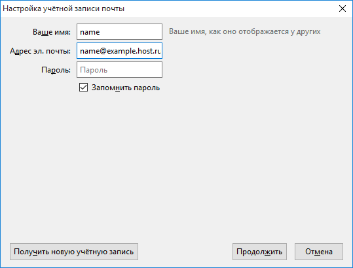Click the Пароль: label beside the field
The height and width of the screenshot is (268, 353).
(56, 70)
